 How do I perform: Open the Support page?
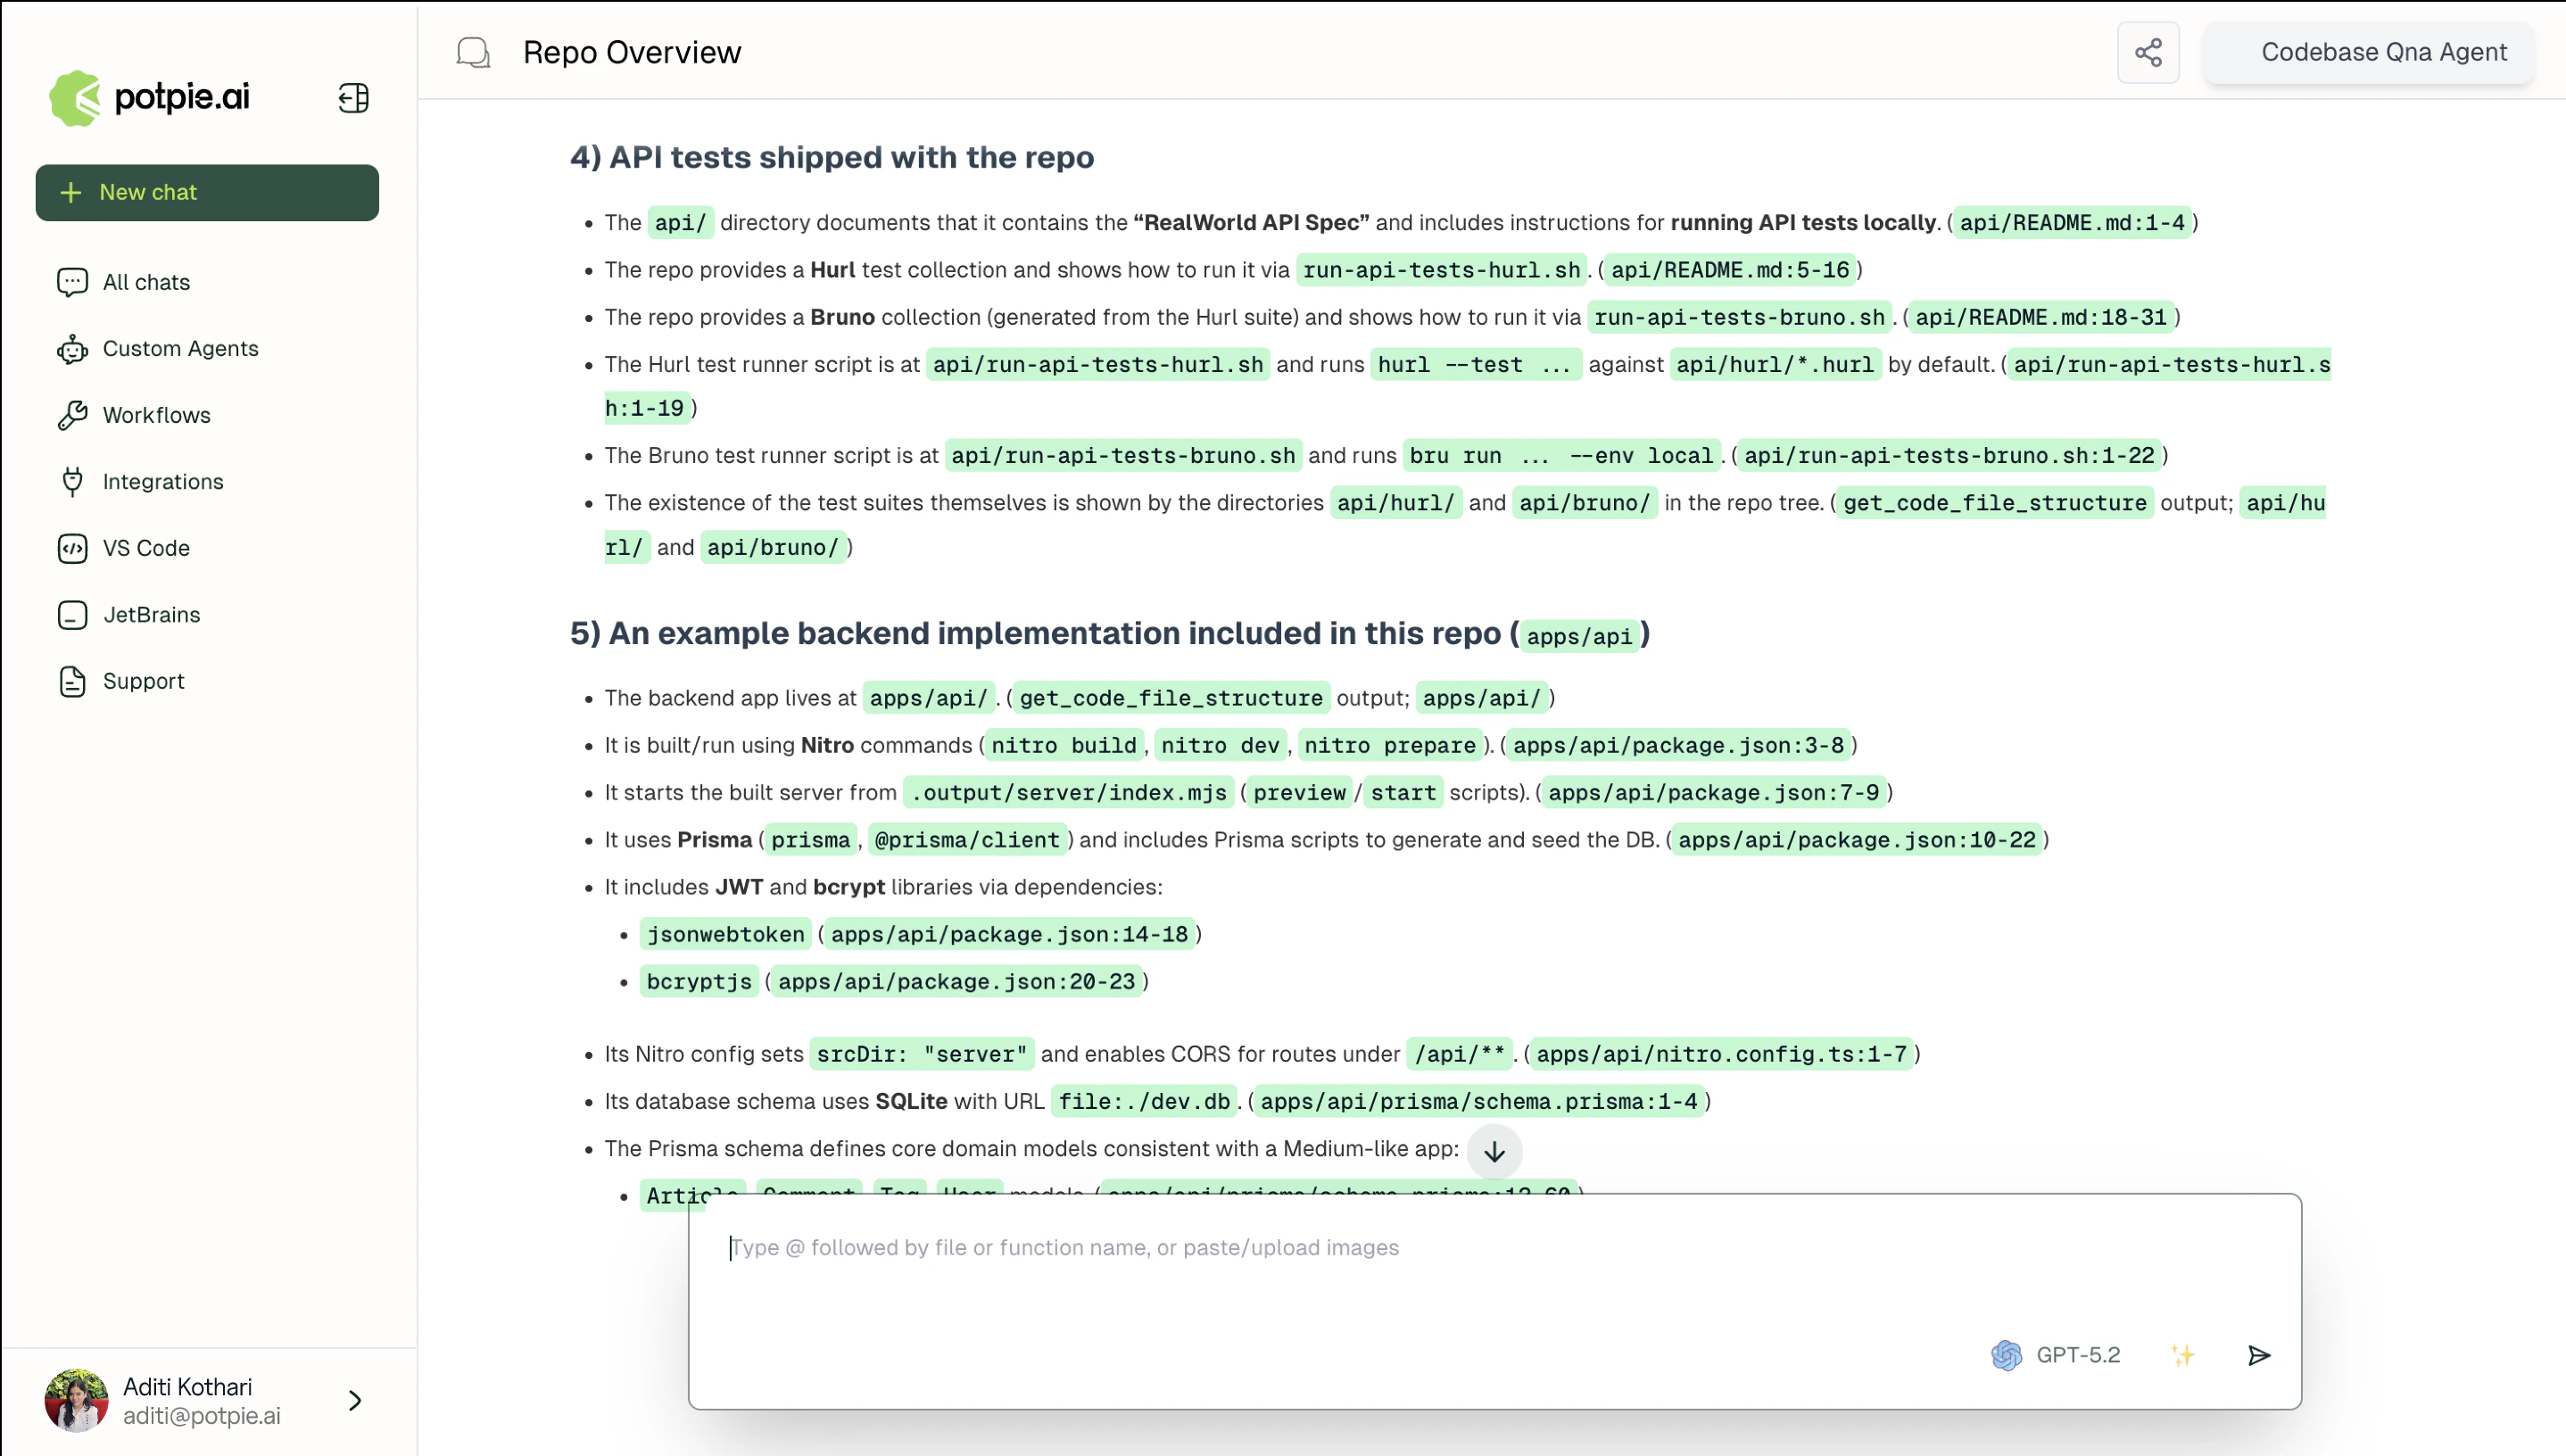(x=143, y=681)
